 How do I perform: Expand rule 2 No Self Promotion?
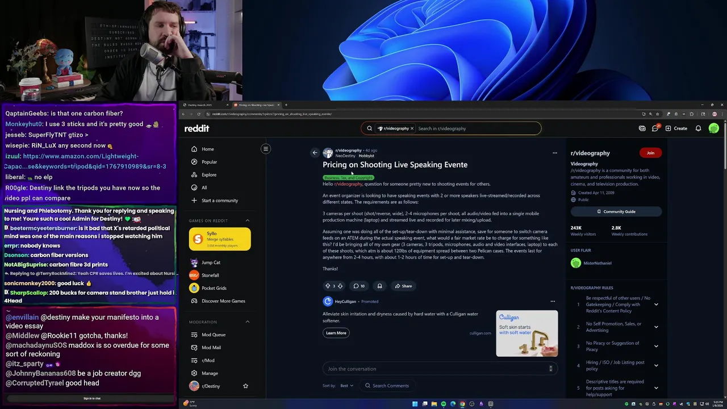point(656,327)
